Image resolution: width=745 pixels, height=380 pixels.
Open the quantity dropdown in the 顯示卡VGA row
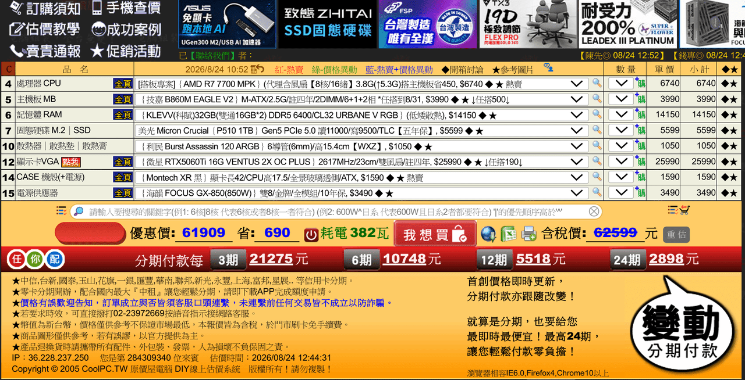pos(621,162)
